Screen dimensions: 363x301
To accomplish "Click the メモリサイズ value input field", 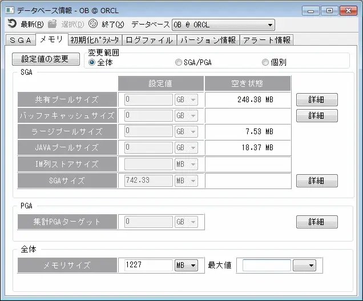I will 148,265.
